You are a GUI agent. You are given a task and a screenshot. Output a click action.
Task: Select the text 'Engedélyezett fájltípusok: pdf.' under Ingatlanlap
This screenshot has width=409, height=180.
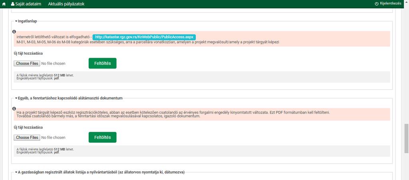38,78
